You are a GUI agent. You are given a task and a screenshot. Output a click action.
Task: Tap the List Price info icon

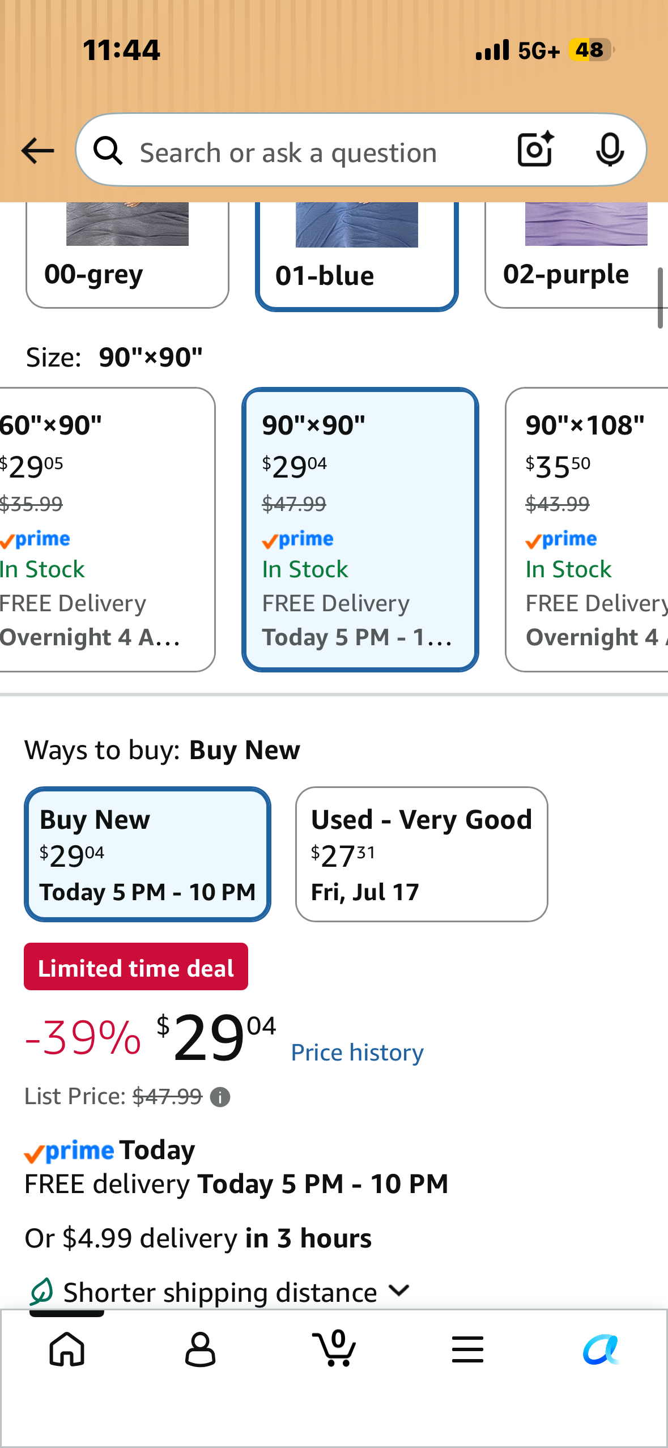pyautogui.click(x=220, y=1097)
